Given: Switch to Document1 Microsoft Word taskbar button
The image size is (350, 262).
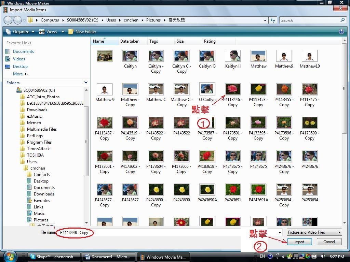Looking at the screenshot, I should [108, 257].
